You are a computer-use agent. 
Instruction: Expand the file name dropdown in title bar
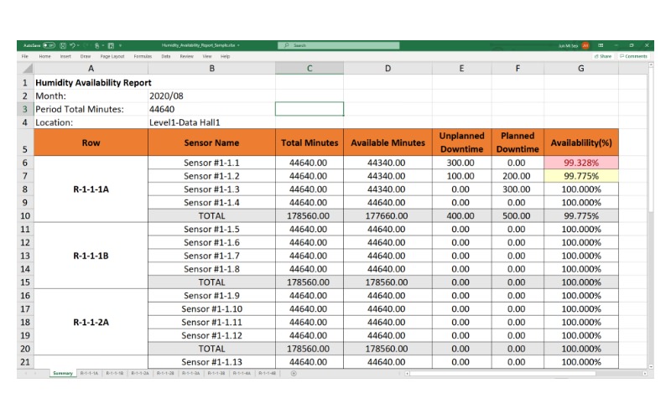point(239,45)
